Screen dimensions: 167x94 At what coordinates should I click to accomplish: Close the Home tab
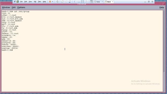[x=102, y=2]
